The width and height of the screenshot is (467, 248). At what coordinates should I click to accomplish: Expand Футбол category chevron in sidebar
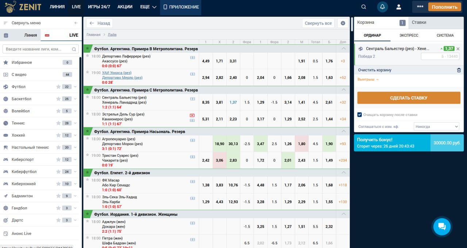point(75,87)
